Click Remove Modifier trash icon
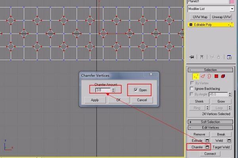This screenshot has width=238, height=158. [x=219, y=57]
